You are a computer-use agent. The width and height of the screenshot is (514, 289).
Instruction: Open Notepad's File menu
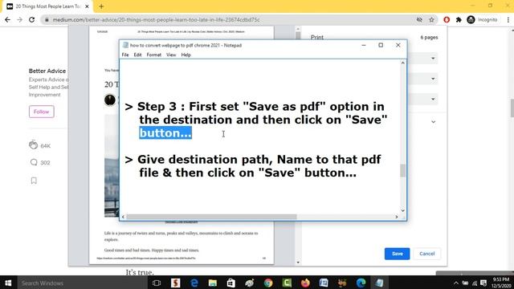click(125, 55)
